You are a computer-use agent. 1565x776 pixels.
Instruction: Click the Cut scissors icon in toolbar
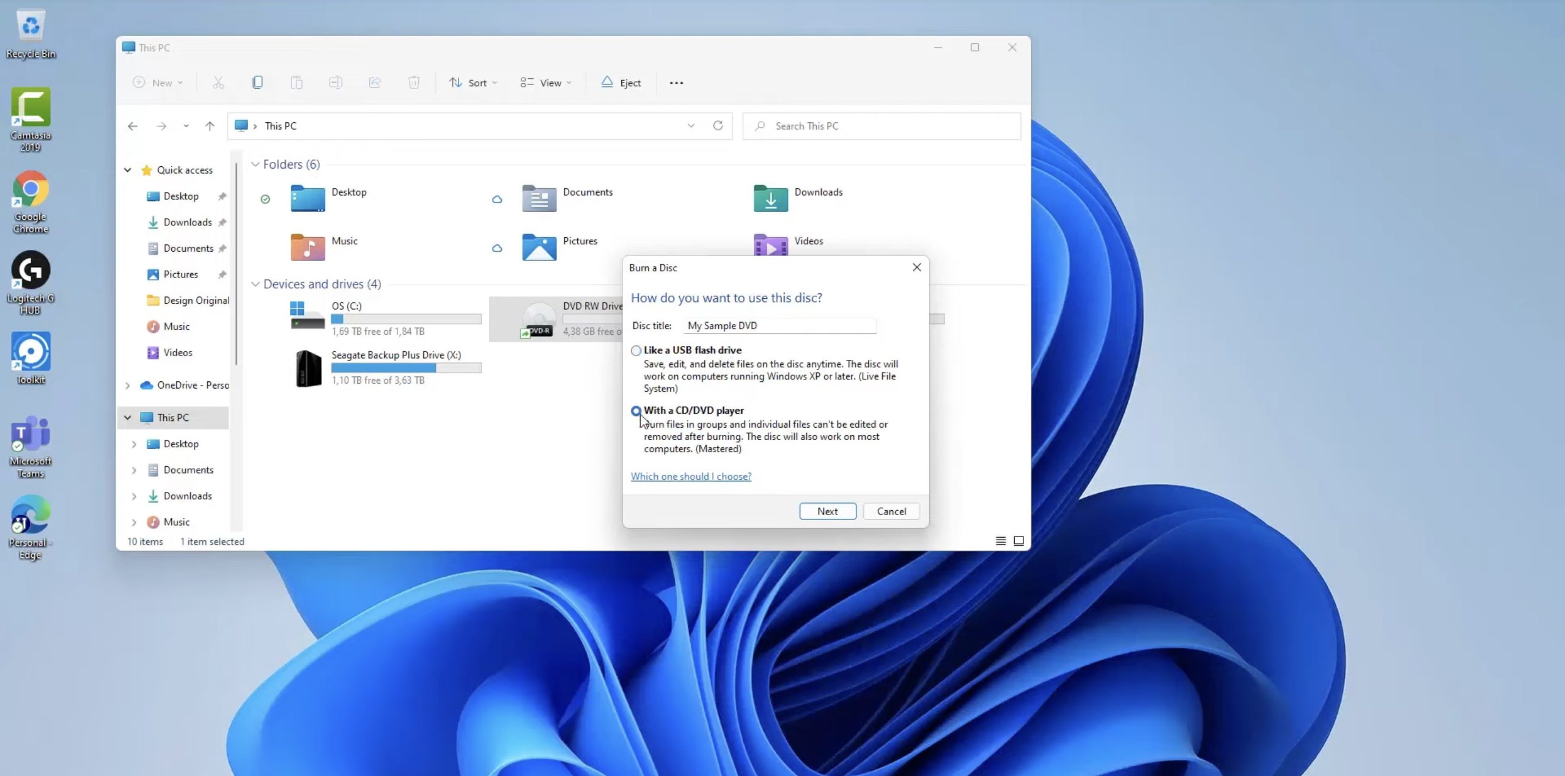[x=218, y=82]
